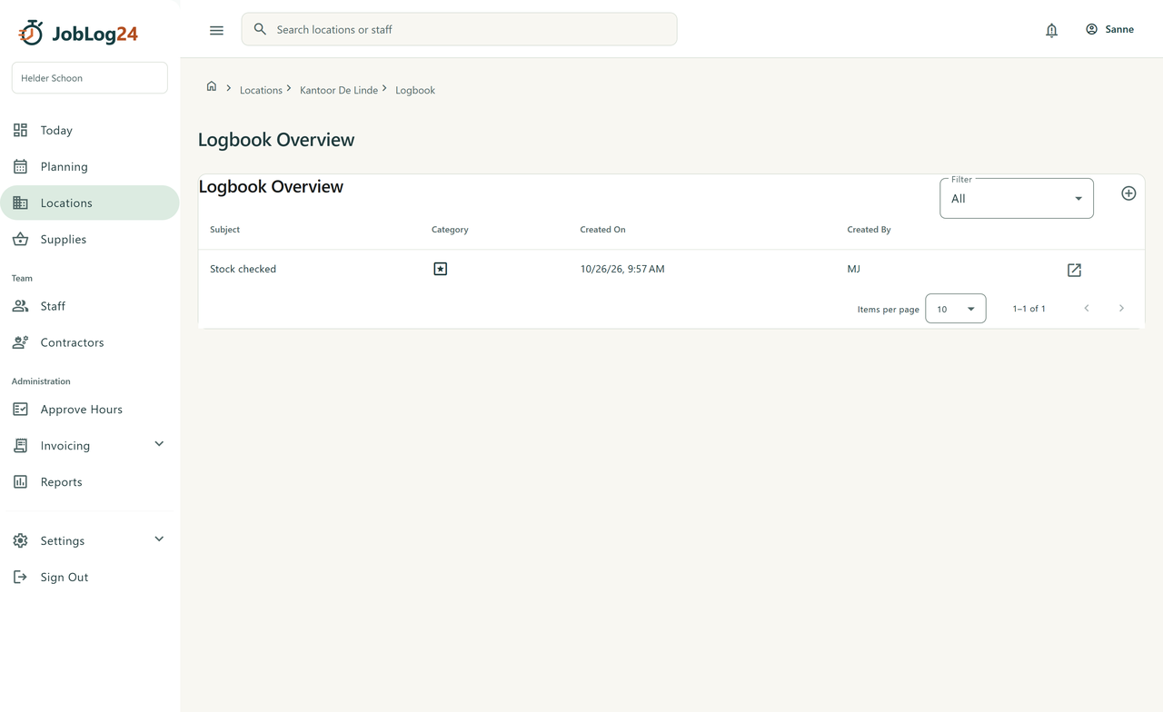Click the Kantoor De Linde breadcrumb link

coord(339,90)
